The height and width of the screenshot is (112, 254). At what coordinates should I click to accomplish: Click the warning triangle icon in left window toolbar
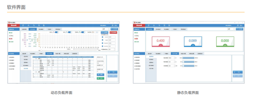[28, 25]
